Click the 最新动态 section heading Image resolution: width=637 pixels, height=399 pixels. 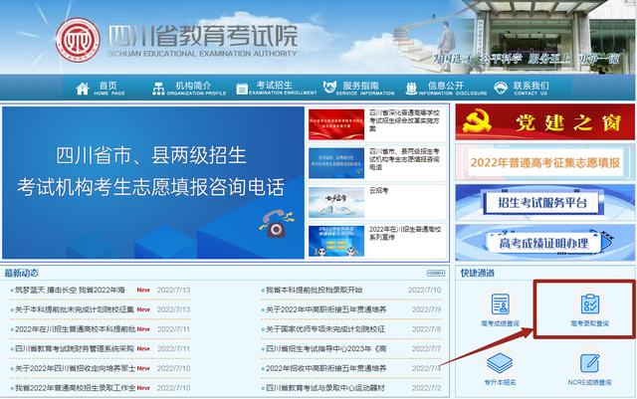point(22,273)
